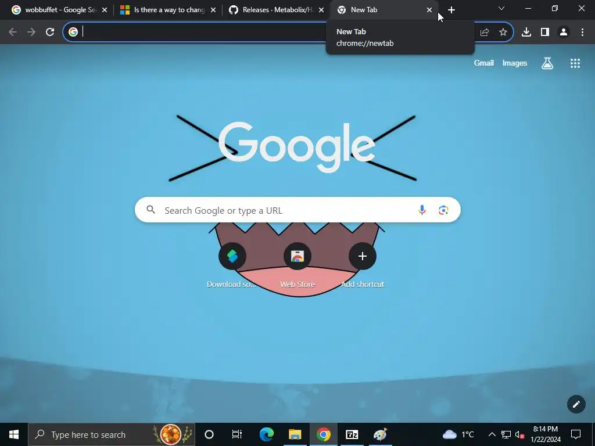Close the wobbuffet Google Search tab

click(105, 10)
